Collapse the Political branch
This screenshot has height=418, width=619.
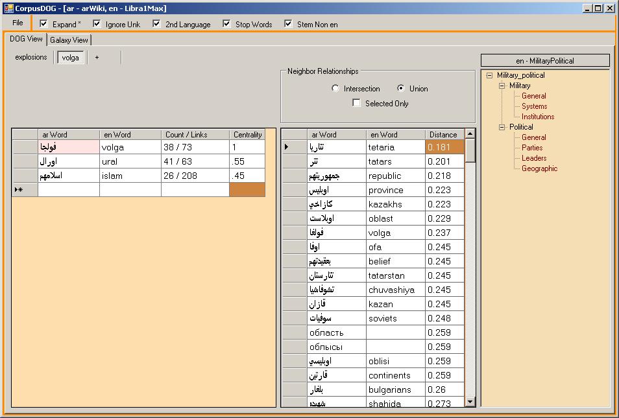(502, 127)
